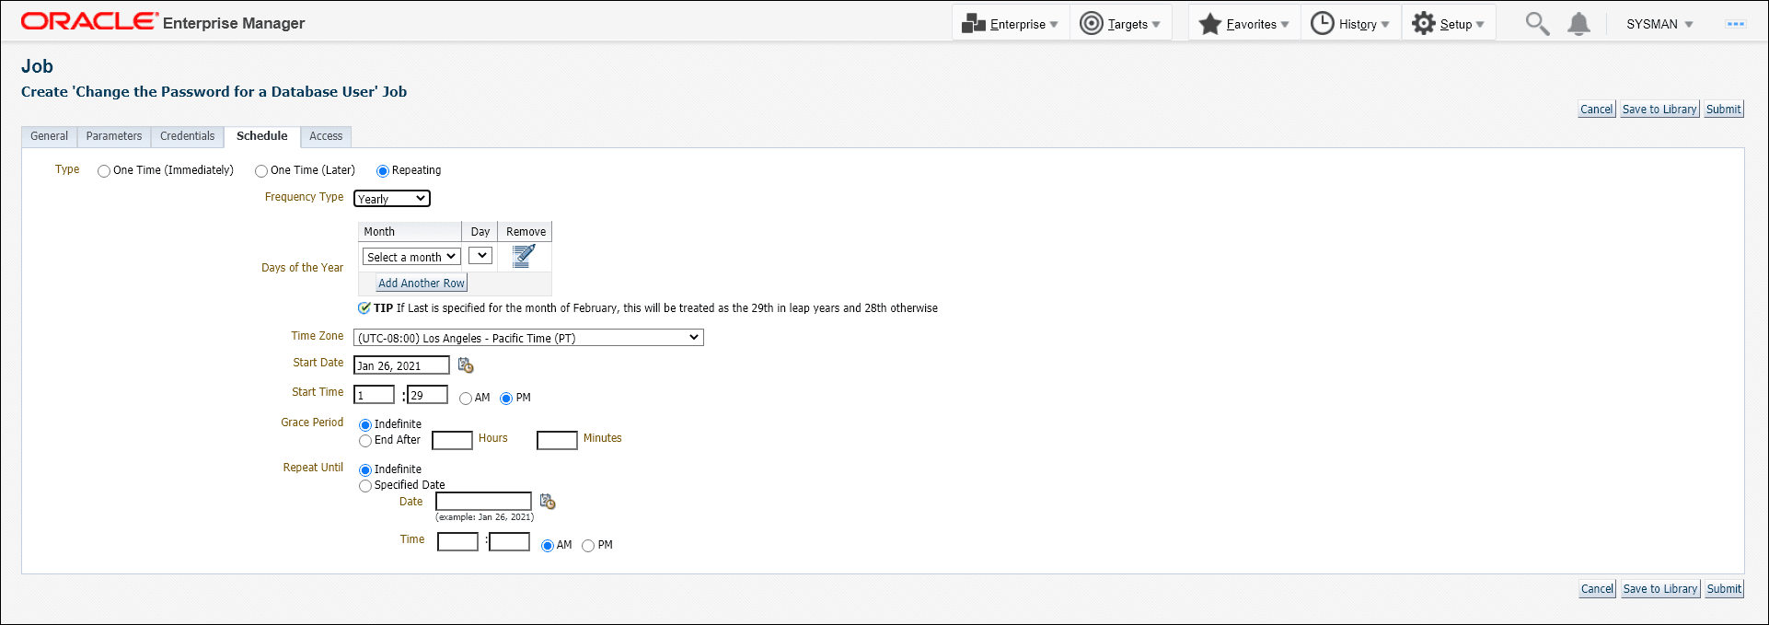
Task: Open search with the magnifier icon
Action: coord(1537,23)
